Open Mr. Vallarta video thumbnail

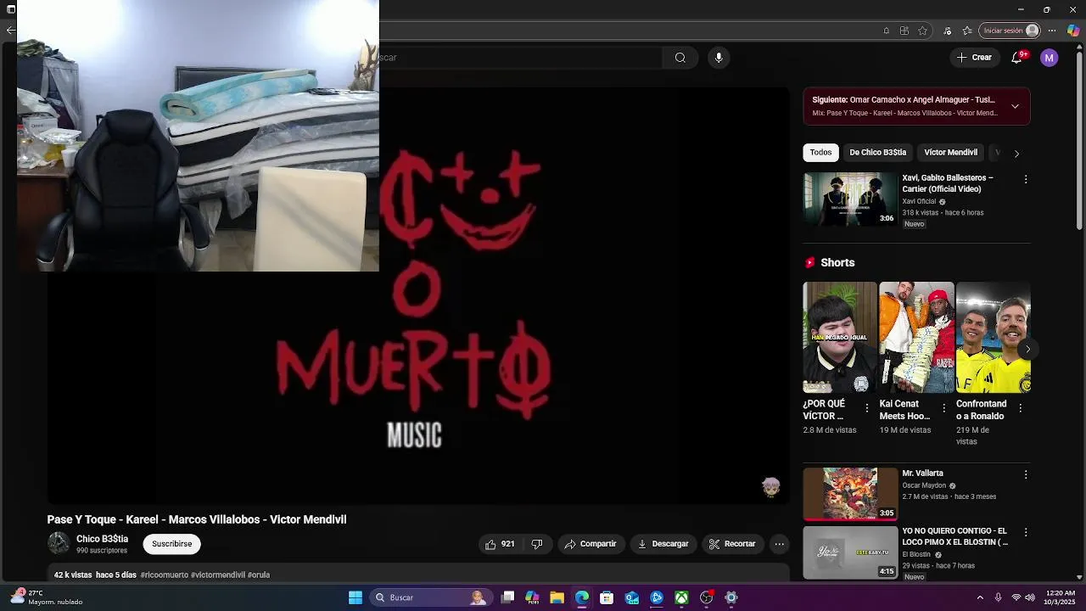coord(850,494)
